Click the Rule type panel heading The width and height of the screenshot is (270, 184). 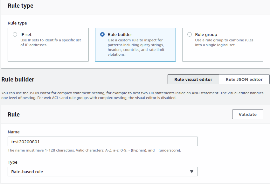click(x=20, y=6)
